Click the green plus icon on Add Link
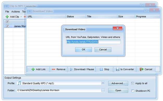 [x=33, y=69]
